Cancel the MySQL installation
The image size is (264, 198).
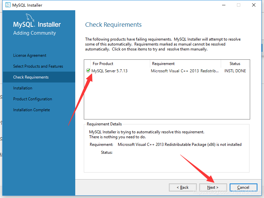click(243, 187)
